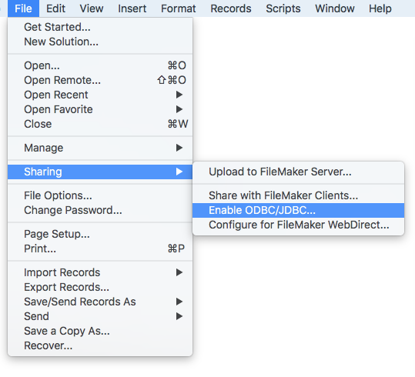The image size is (415, 377).
Task: Expand the Import Records submenu arrow
Action: click(x=179, y=272)
